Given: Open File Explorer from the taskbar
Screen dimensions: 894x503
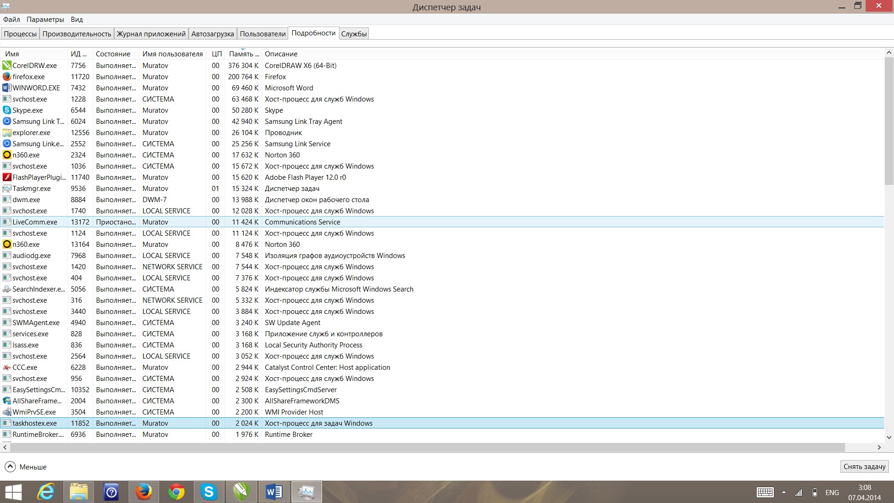Looking at the screenshot, I should click(x=79, y=492).
